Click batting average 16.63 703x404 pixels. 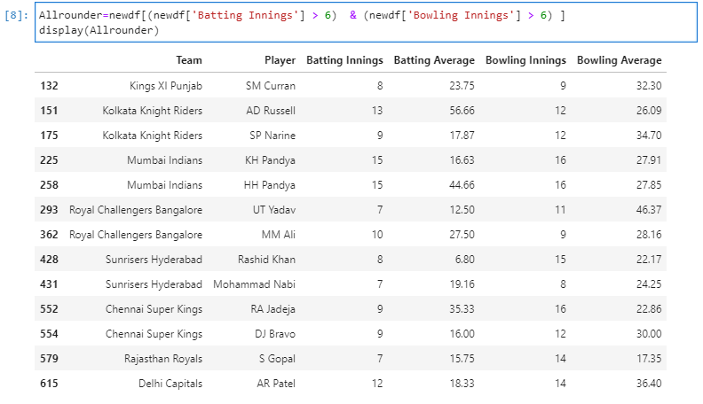pos(462,160)
